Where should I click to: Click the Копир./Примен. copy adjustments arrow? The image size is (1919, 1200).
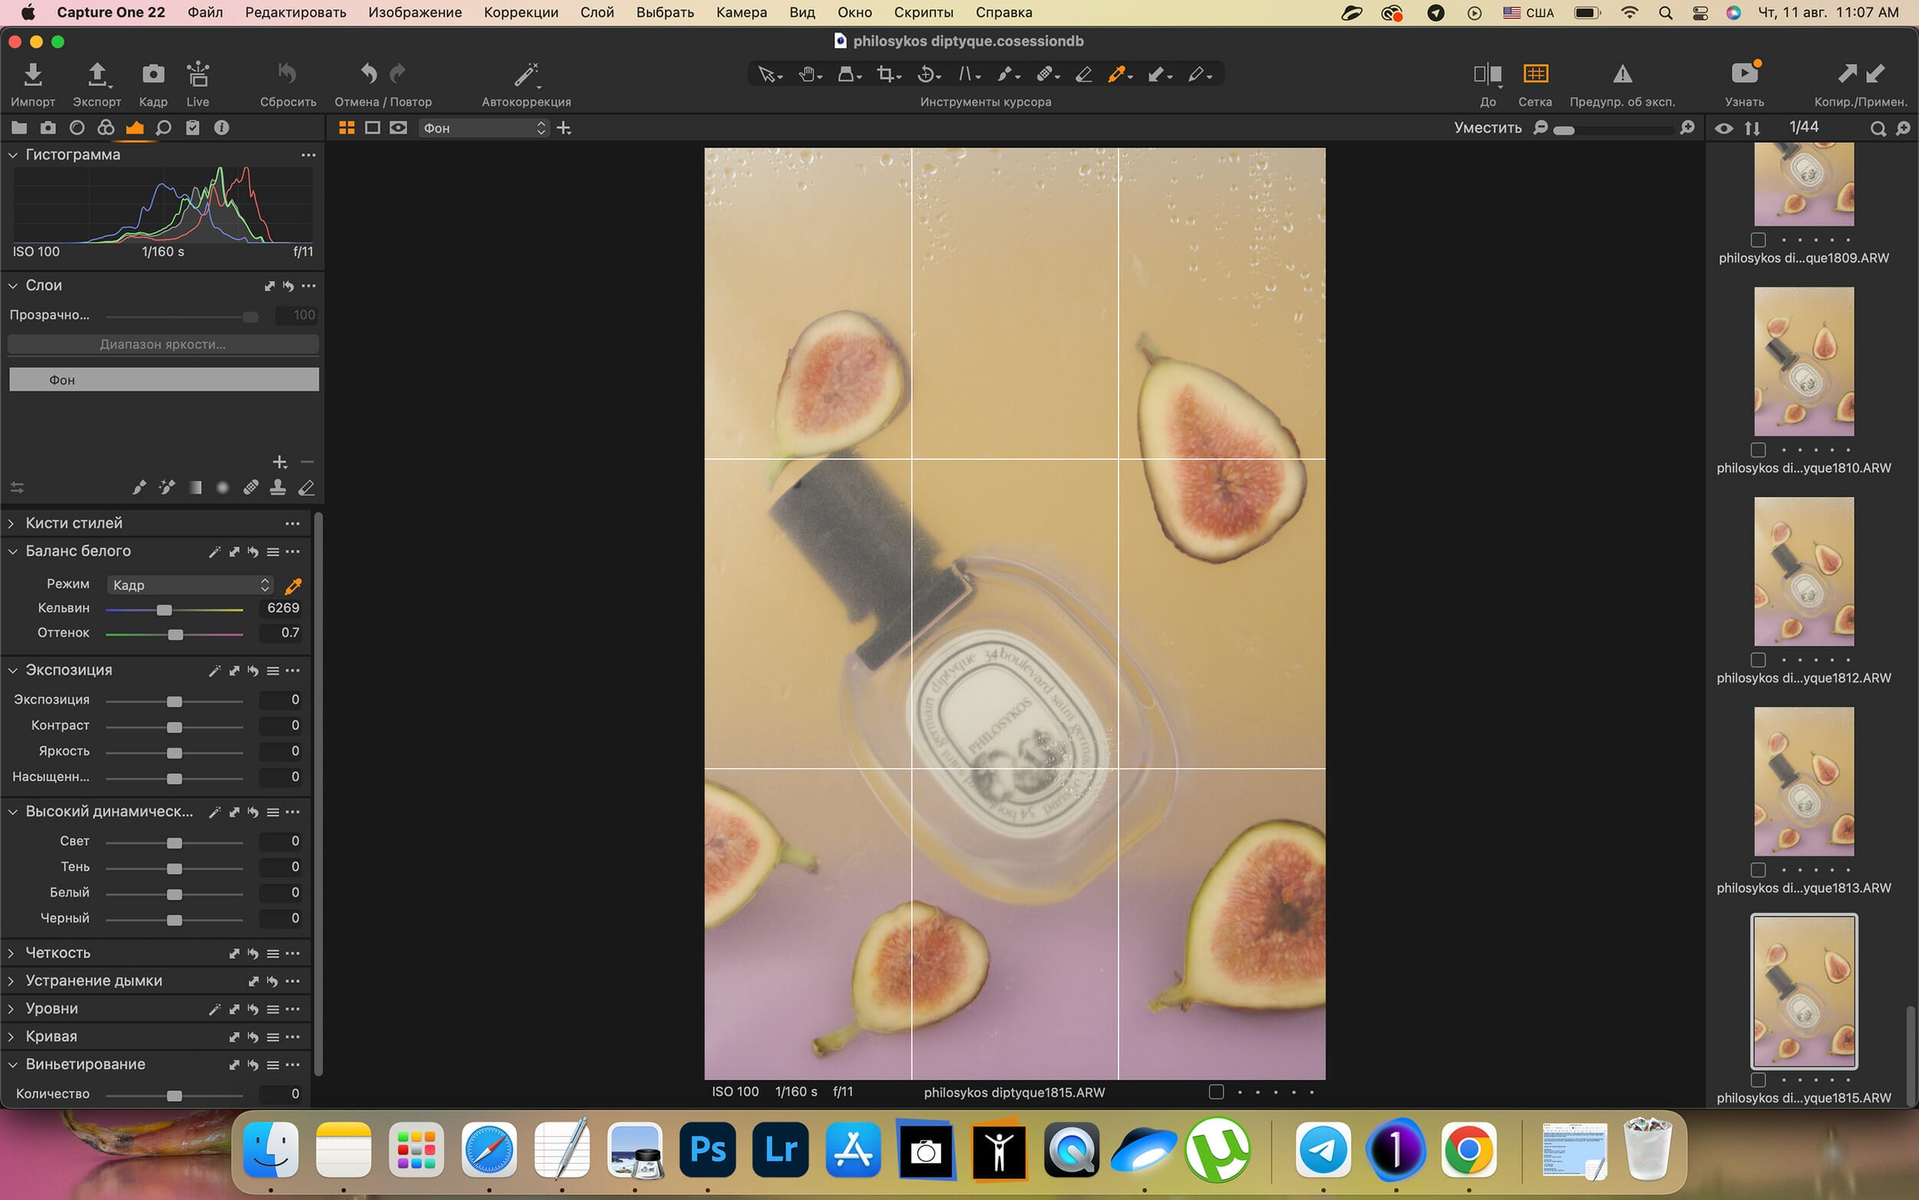[1847, 74]
